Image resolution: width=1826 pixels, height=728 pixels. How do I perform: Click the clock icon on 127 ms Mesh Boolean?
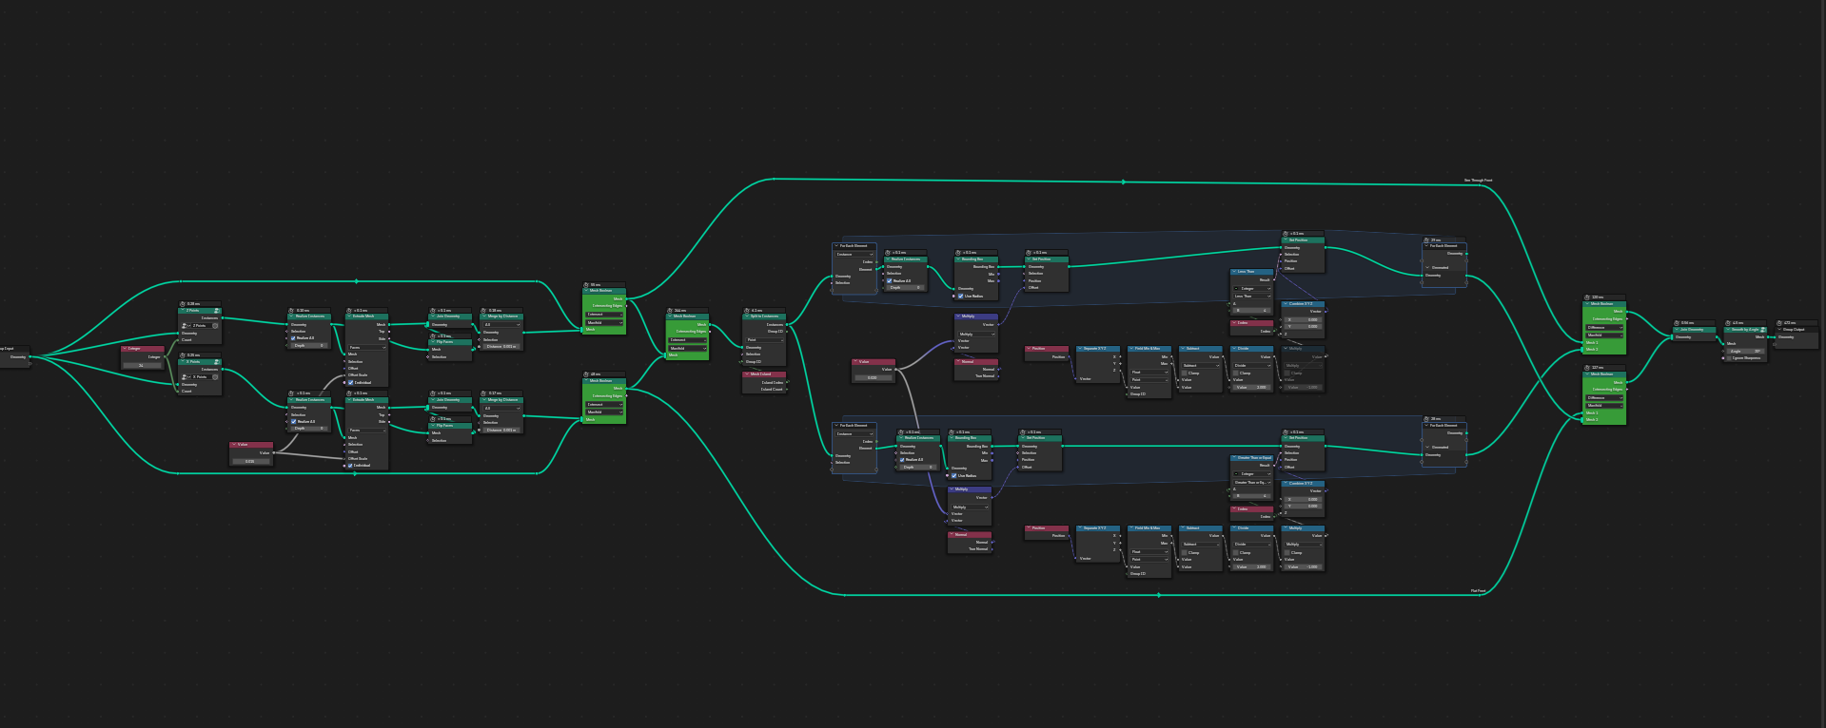click(1587, 367)
